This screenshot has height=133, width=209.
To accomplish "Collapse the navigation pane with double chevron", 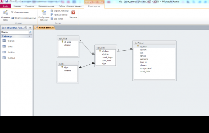I will 30,28.
